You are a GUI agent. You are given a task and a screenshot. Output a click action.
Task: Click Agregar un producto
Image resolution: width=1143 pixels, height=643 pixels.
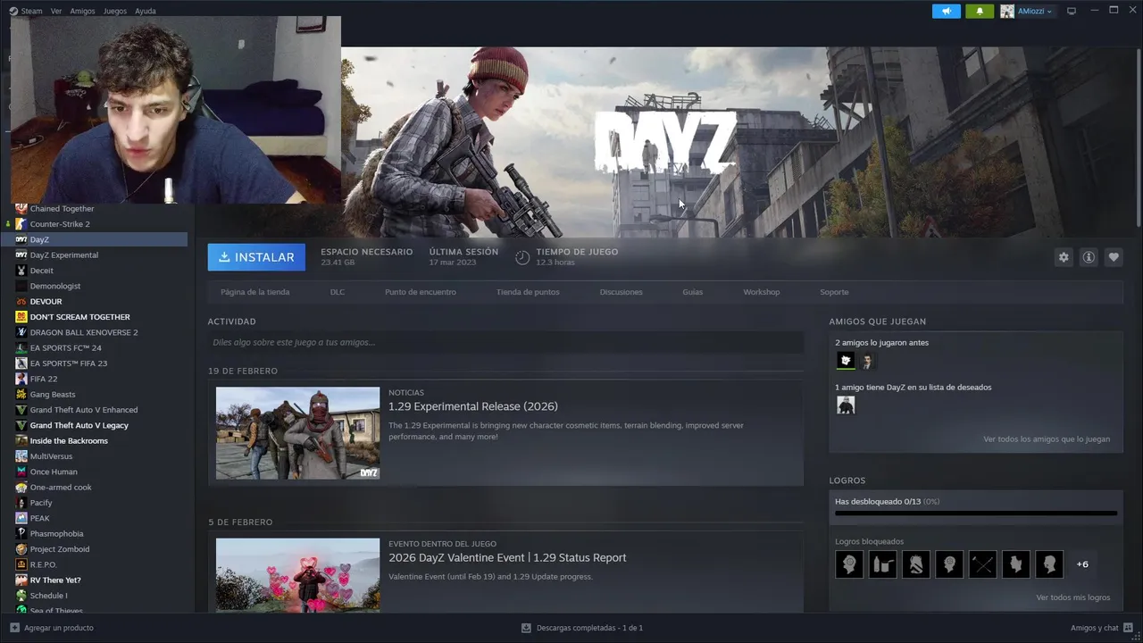click(x=52, y=628)
